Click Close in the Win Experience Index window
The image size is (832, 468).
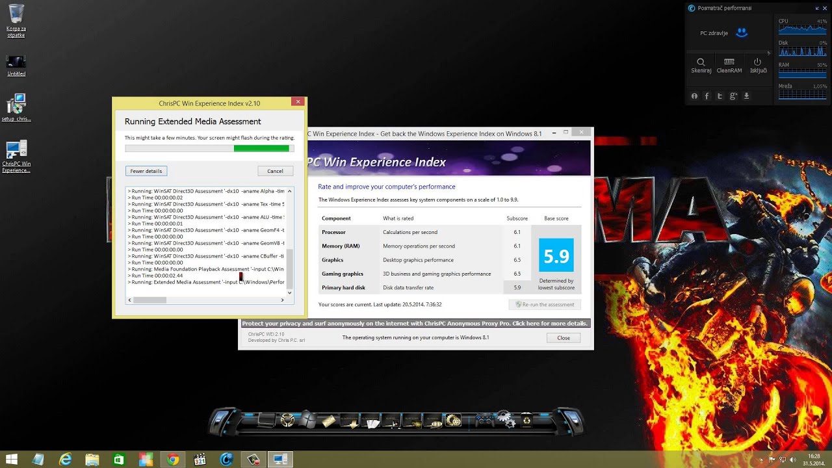pyautogui.click(x=564, y=338)
